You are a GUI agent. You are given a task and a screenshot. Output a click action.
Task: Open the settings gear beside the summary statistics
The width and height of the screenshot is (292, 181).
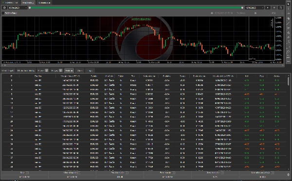tap(288, 175)
